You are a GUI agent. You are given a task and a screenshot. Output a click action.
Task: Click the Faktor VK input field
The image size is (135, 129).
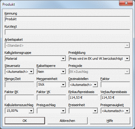coord(51,97)
